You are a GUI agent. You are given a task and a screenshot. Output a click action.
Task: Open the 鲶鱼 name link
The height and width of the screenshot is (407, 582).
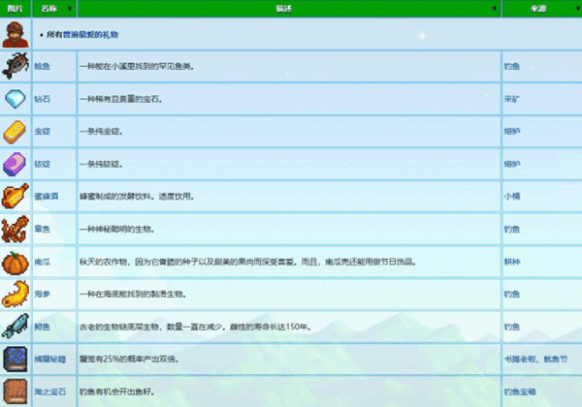(x=42, y=66)
